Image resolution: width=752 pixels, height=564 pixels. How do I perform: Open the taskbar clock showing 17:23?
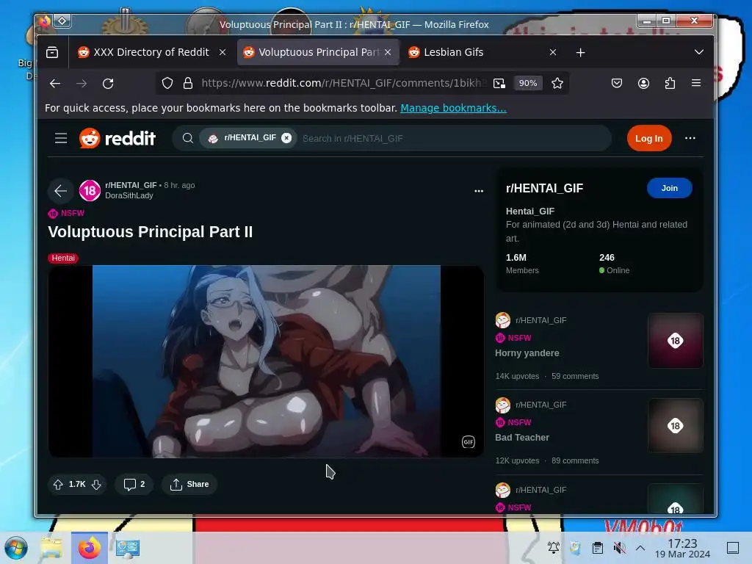coord(682,549)
